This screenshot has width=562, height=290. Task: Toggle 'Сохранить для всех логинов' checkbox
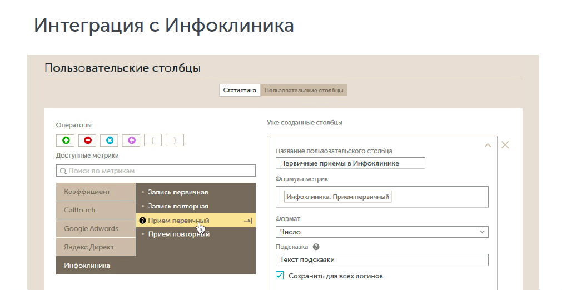tap(280, 276)
